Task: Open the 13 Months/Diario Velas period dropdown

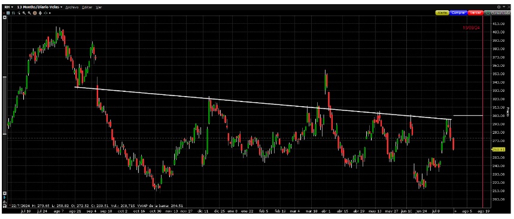Action: tap(39, 7)
